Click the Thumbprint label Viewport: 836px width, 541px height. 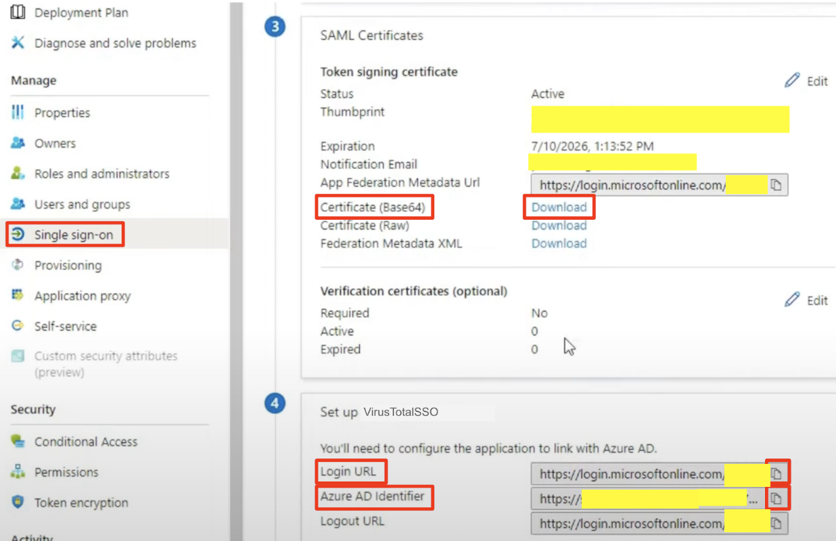(352, 112)
